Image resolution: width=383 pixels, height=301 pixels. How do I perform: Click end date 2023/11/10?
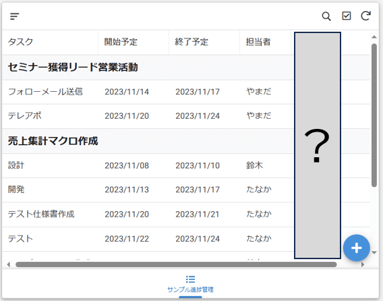(198, 166)
